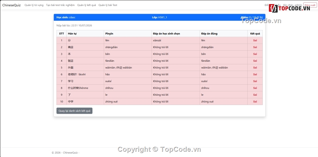Select the Học sinh: cdasc label

(66, 17)
